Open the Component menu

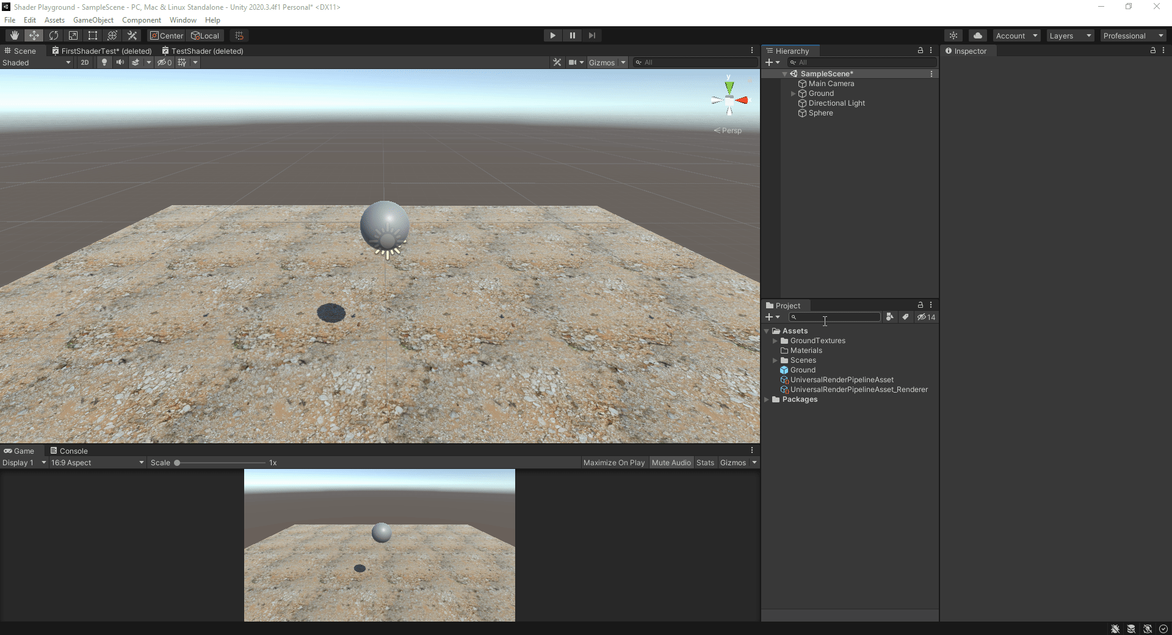[142, 20]
